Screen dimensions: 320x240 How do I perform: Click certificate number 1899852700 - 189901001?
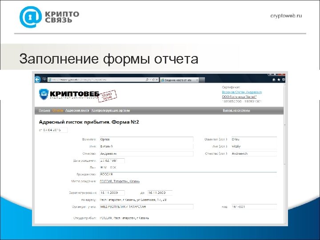(x=242, y=101)
